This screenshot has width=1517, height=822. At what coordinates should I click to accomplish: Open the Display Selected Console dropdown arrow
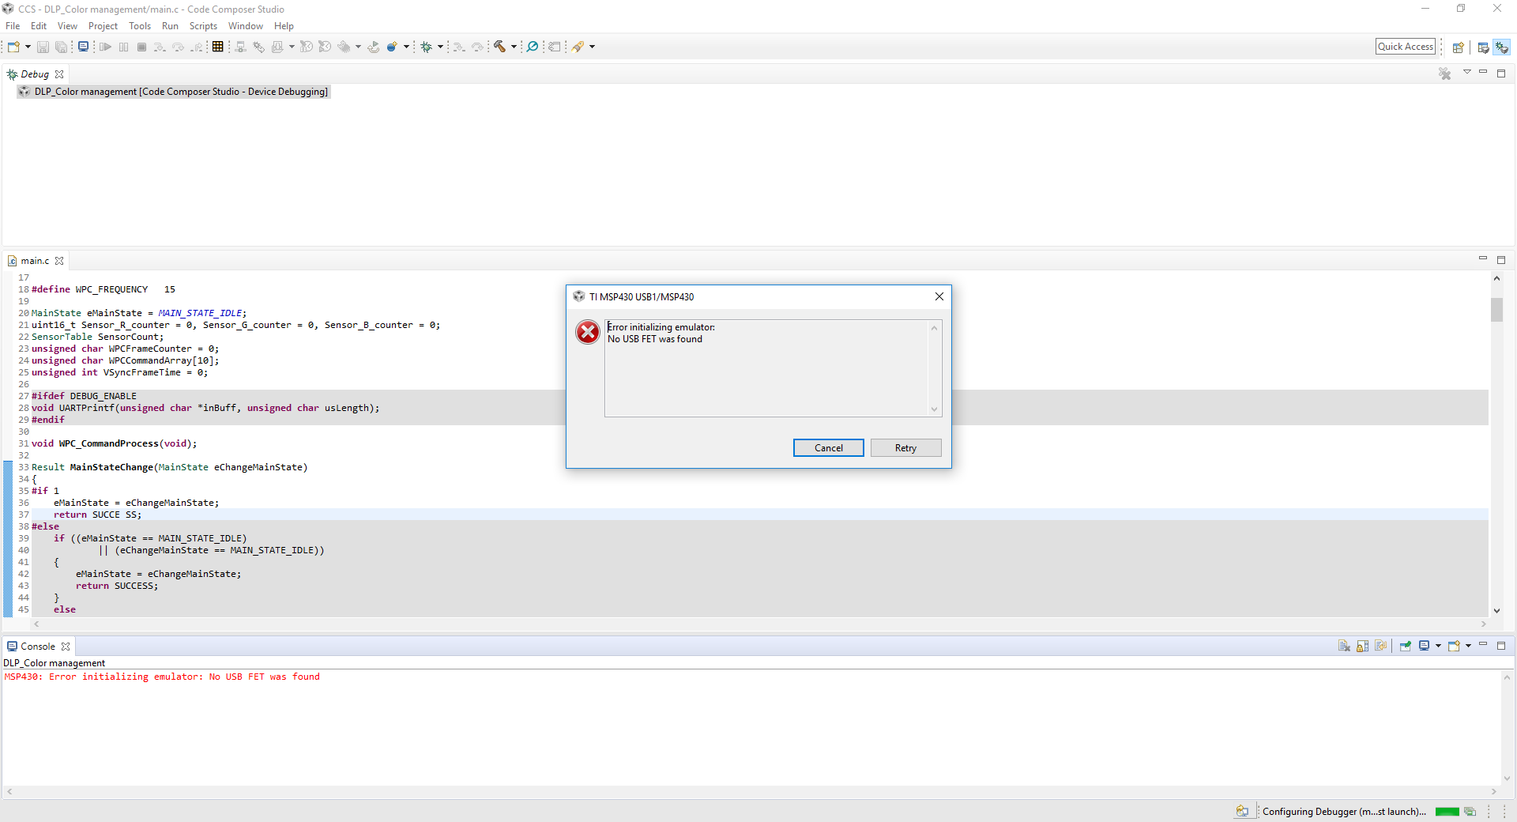(x=1438, y=646)
